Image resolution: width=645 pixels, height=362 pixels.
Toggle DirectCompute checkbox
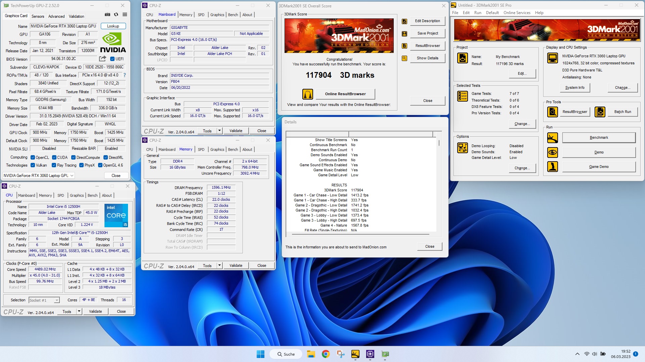pyautogui.click(x=73, y=158)
